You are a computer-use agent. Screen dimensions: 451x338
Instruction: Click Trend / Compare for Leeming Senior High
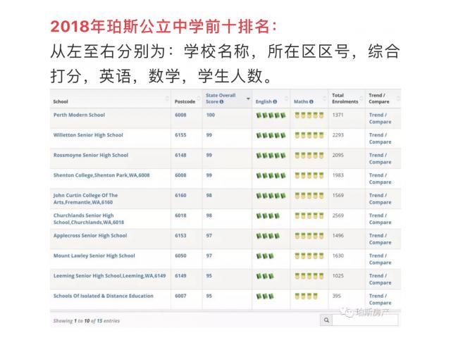[x=380, y=280]
